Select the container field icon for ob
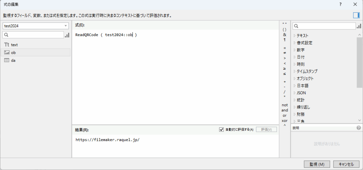 7,53
